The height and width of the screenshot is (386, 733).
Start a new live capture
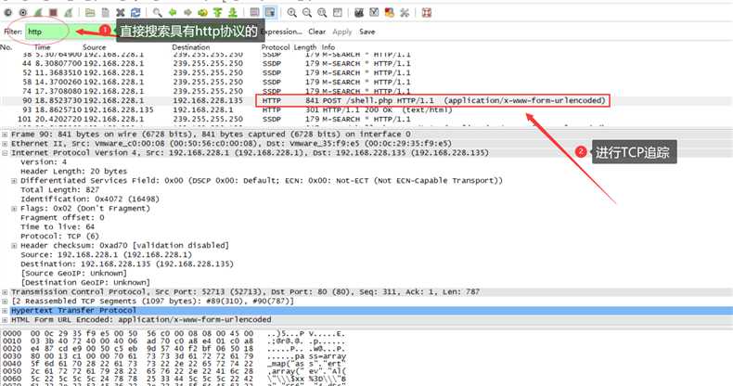click(x=38, y=13)
